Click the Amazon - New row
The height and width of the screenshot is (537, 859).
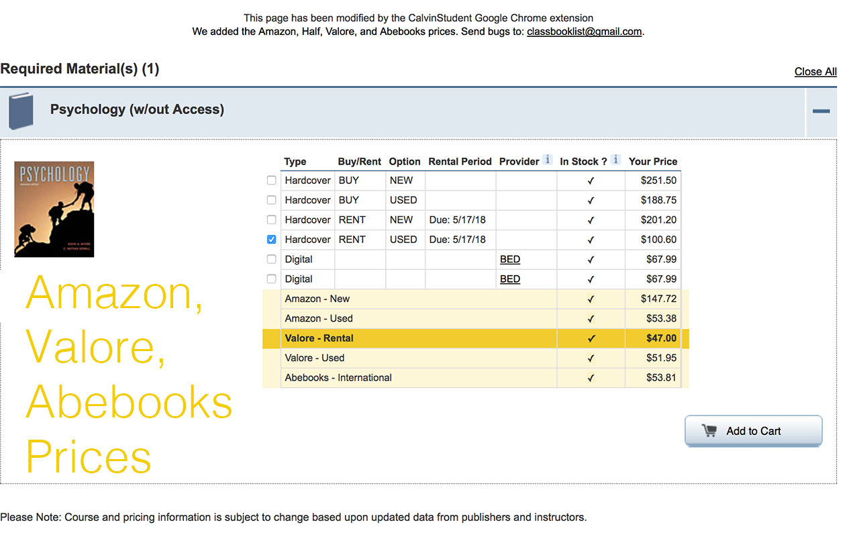(x=476, y=299)
